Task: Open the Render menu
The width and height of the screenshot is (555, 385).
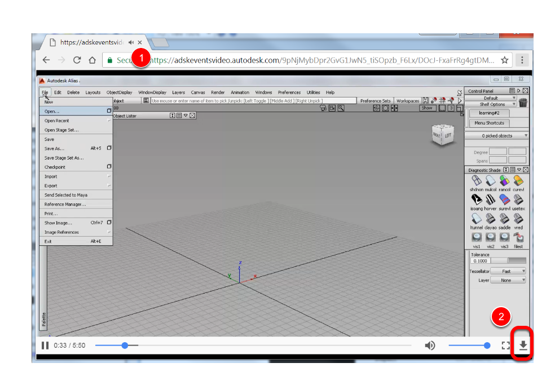Action: pos(218,92)
